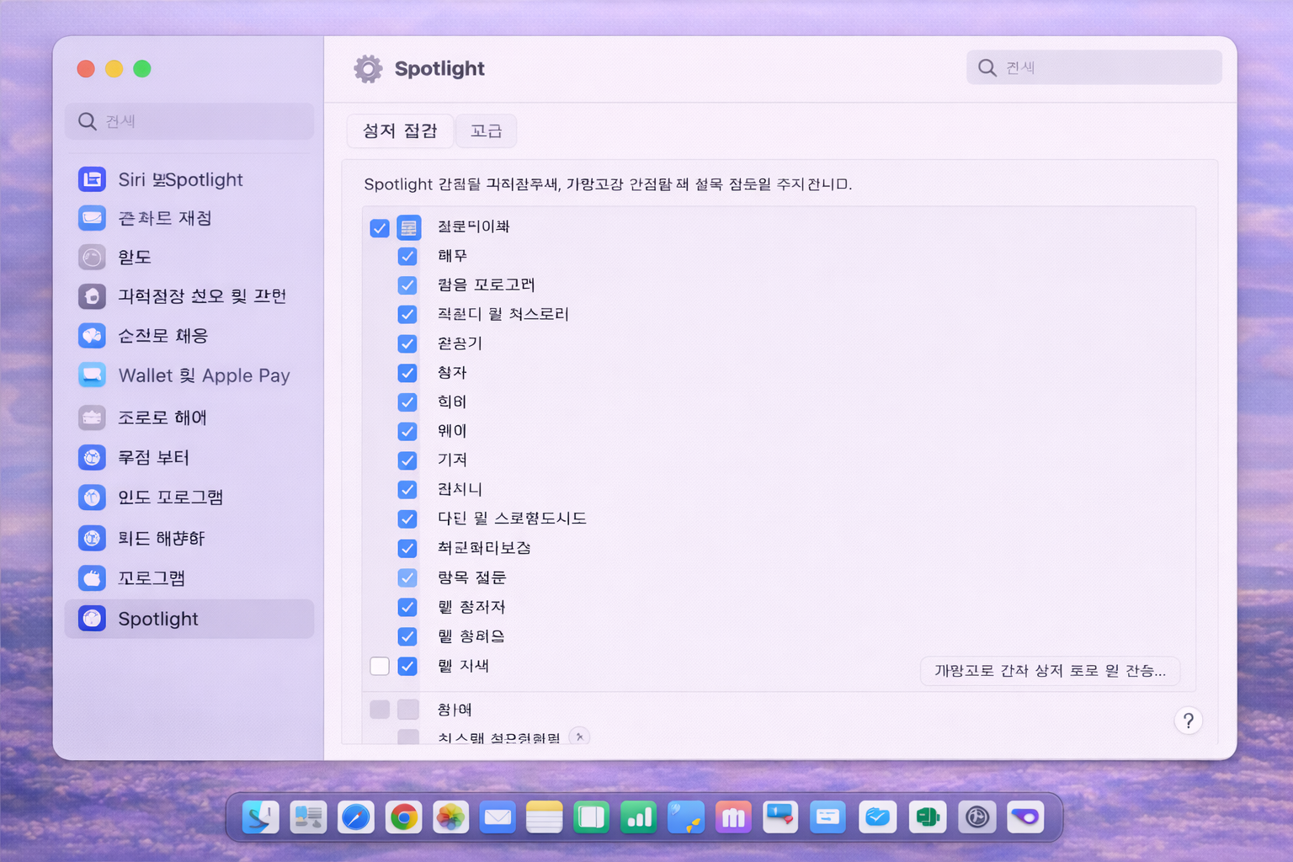Image resolution: width=1293 pixels, height=862 pixels.
Task: Toggle the 졀룬디이쐐 main checkbox
Action: tap(380, 227)
